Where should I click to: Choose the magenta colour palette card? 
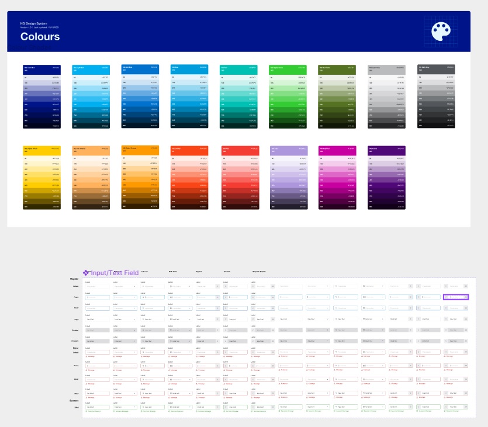[x=337, y=178]
